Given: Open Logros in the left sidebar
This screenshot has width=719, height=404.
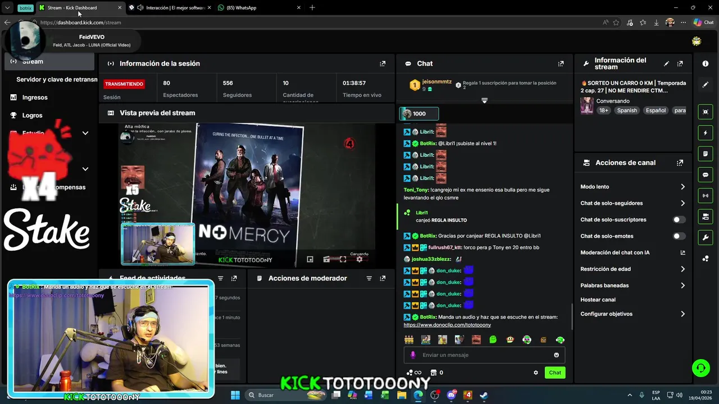Looking at the screenshot, I should pyautogui.click(x=33, y=116).
